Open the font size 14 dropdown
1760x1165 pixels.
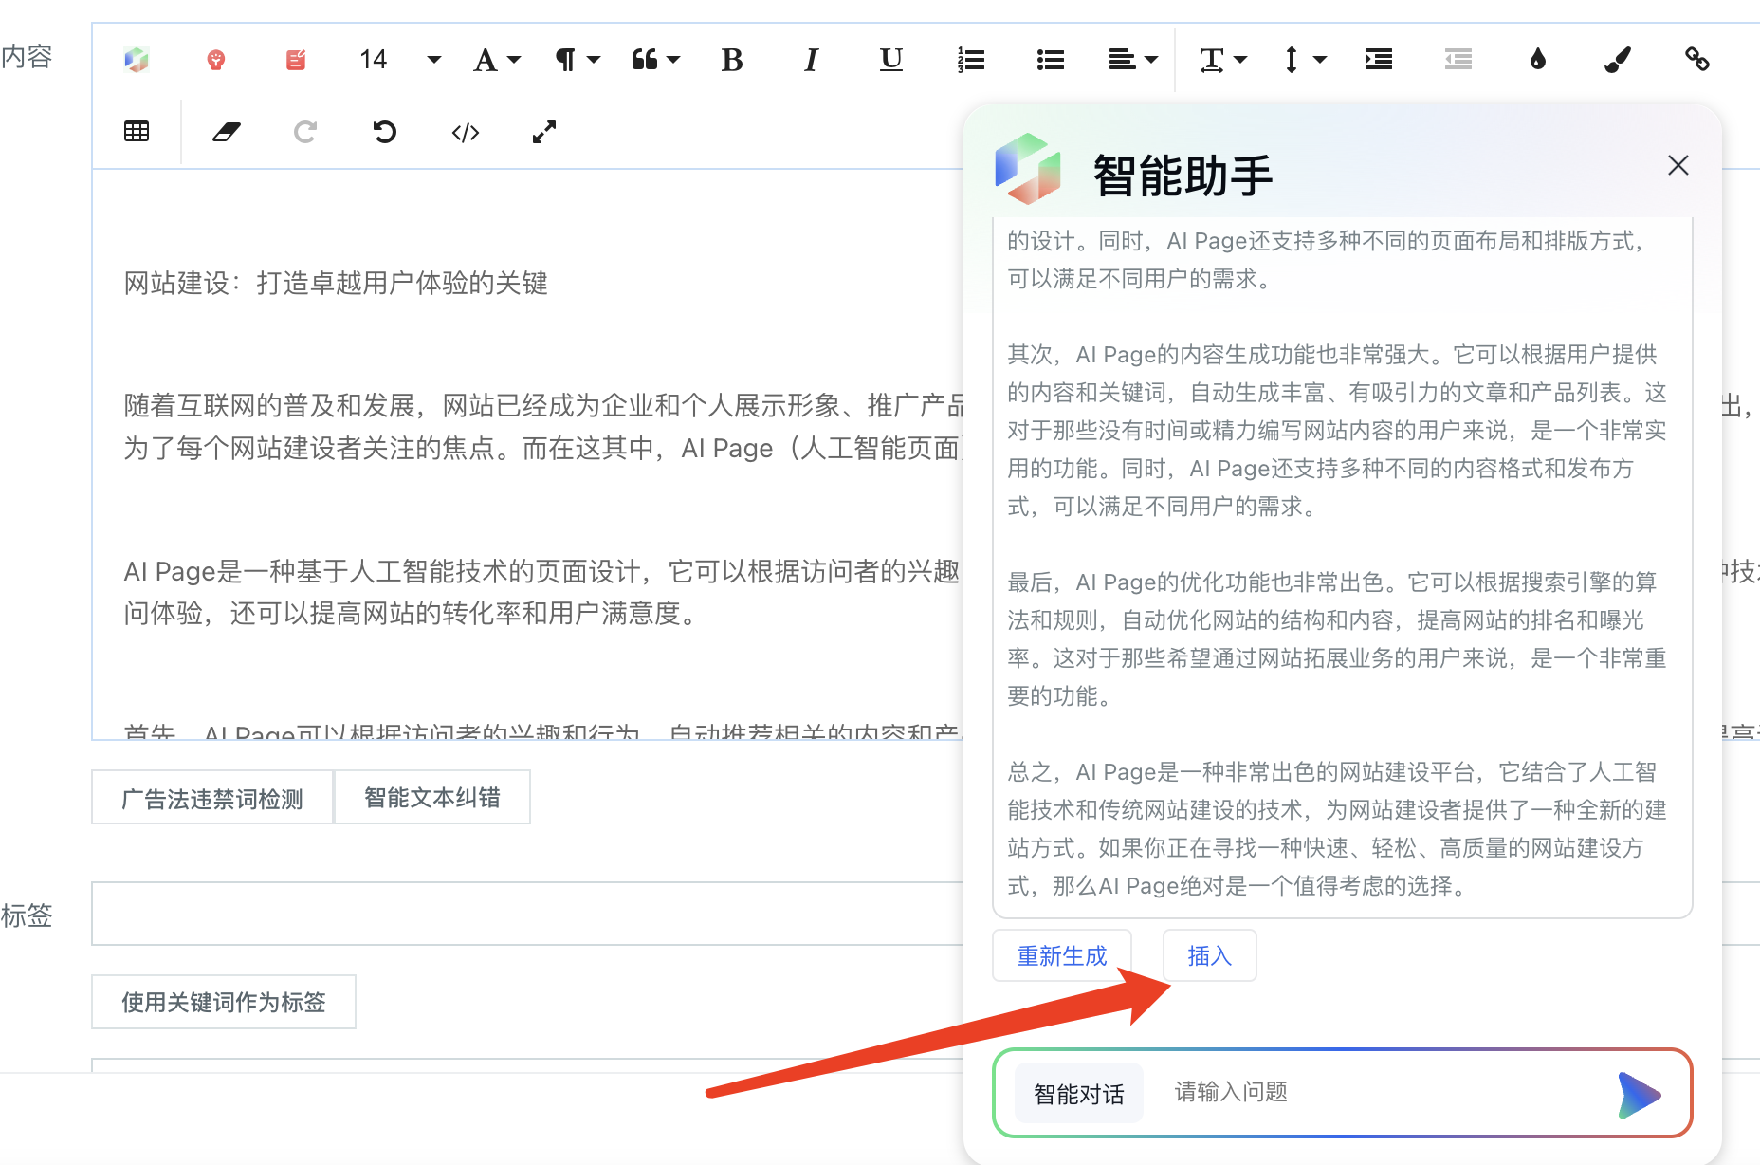398,60
